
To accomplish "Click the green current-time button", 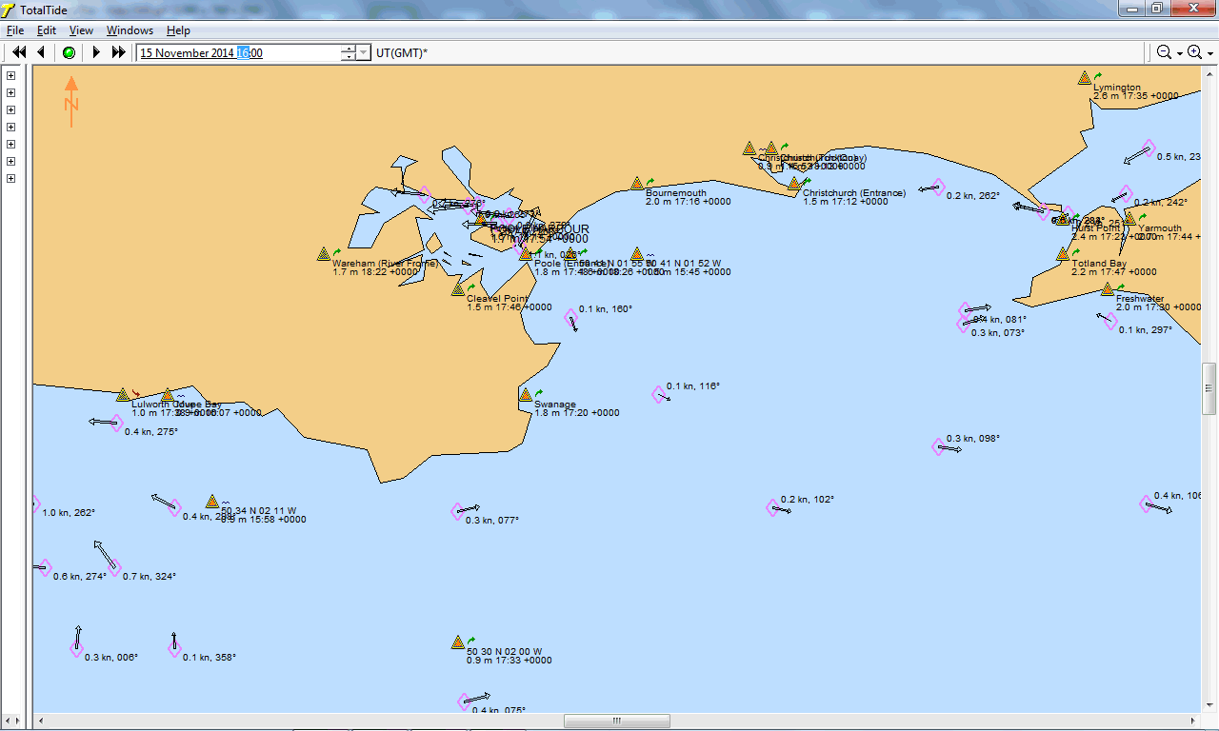I will pos(69,52).
